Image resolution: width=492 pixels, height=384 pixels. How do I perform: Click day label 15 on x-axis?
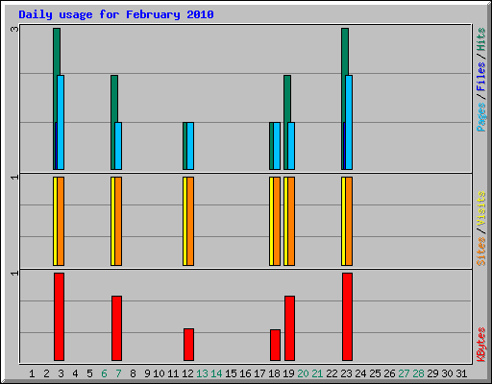(231, 373)
